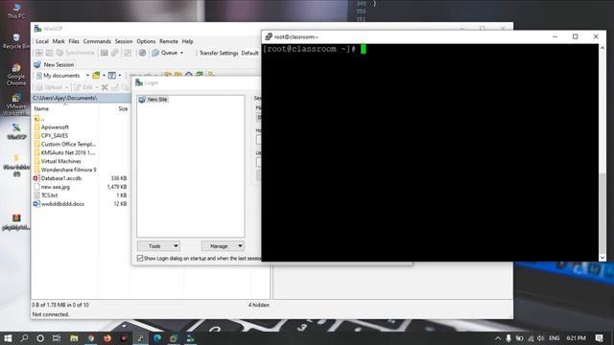Expand the Queue dropdown arrow
This screenshot has width=614, height=345.
point(181,53)
